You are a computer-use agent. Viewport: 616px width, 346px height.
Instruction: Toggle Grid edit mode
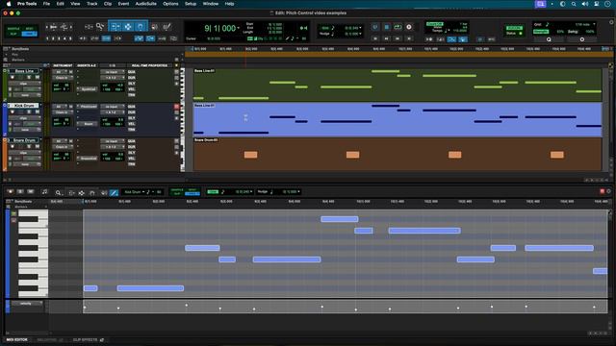(x=29, y=34)
